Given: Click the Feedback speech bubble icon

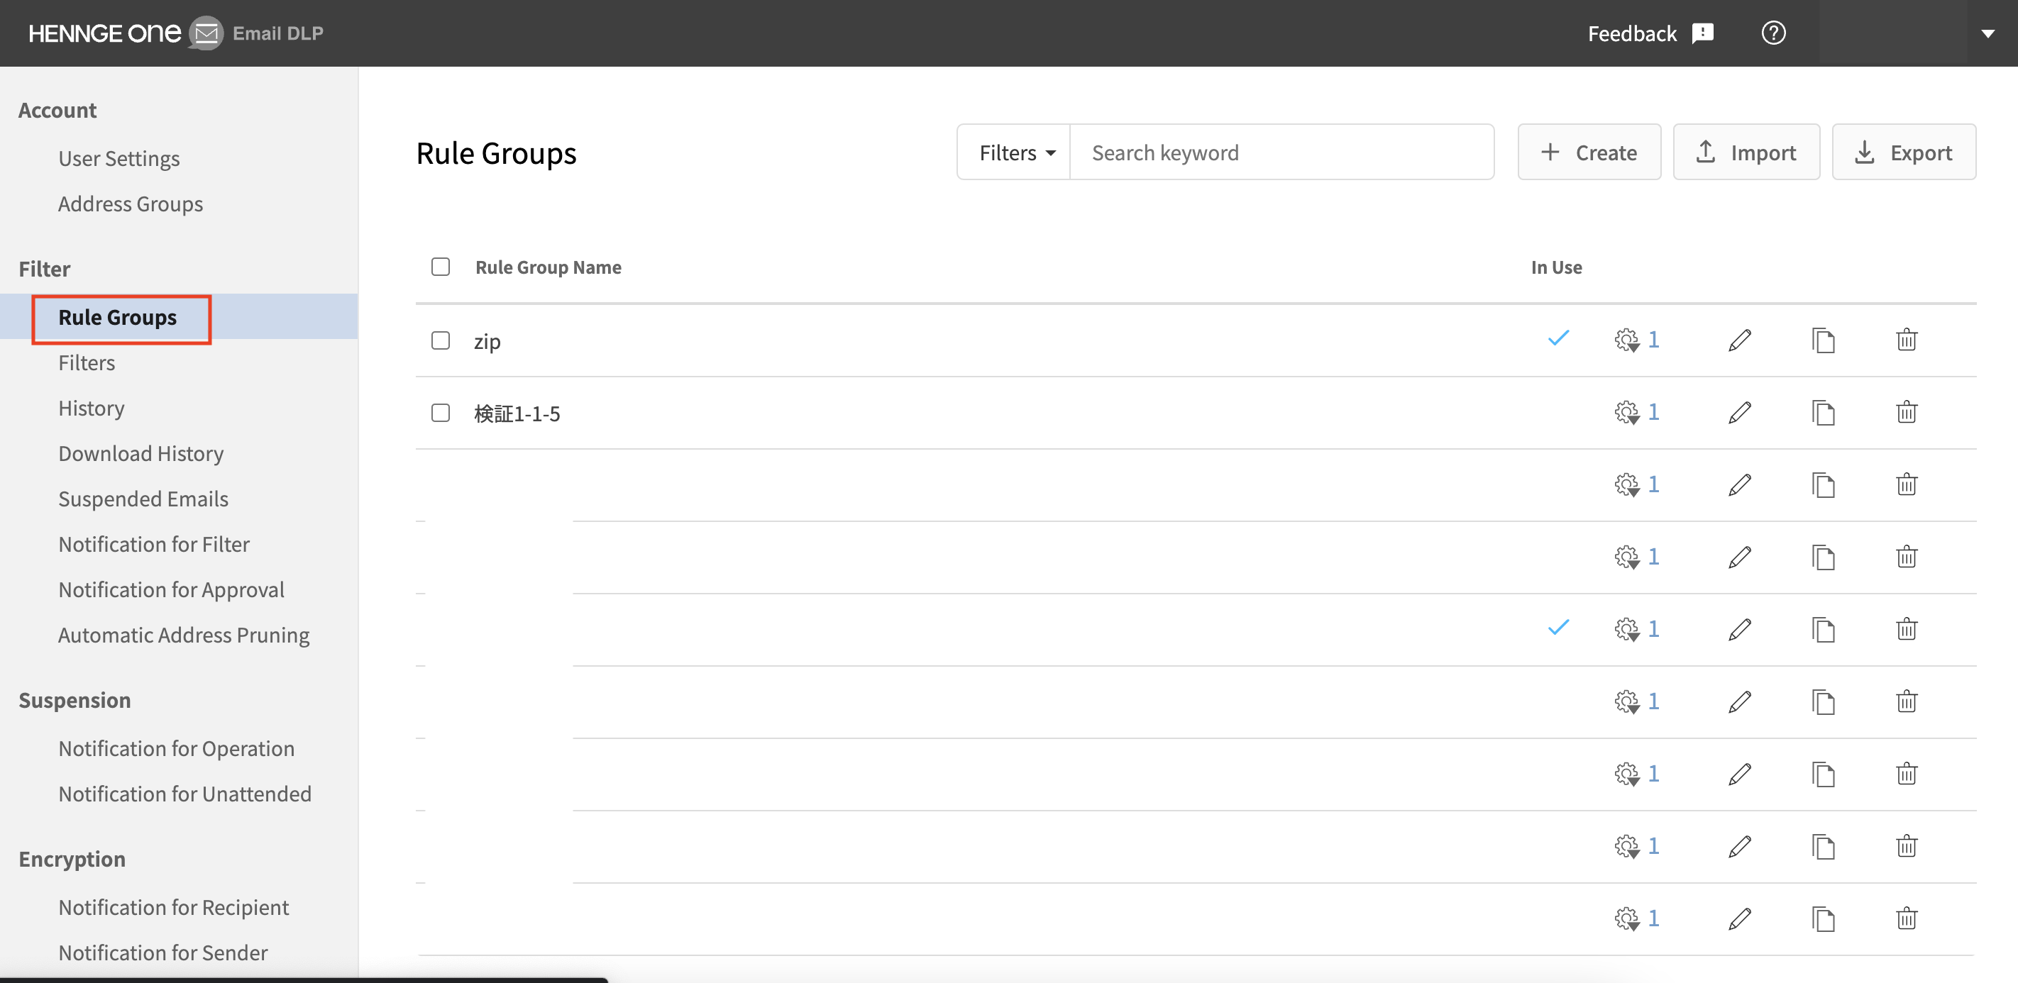Looking at the screenshot, I should 1702,33.
